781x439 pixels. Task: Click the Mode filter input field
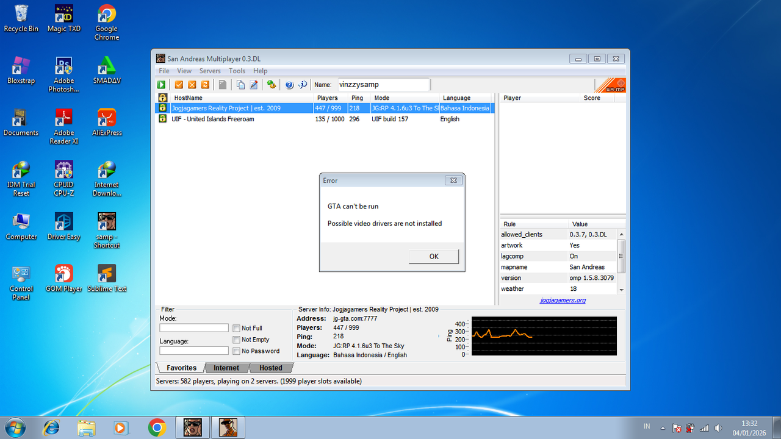pyautogui.click(x=194, y=328)
